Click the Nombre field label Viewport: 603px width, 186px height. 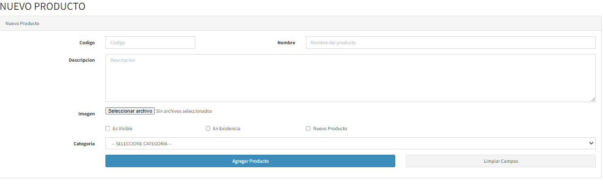(286, 42)
